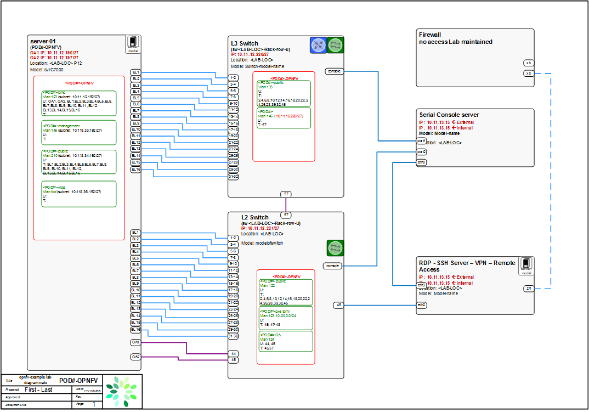This screenshot has width=589, height=412.
Task: Click the console port on L2 Switch
Action: [332, 266]
